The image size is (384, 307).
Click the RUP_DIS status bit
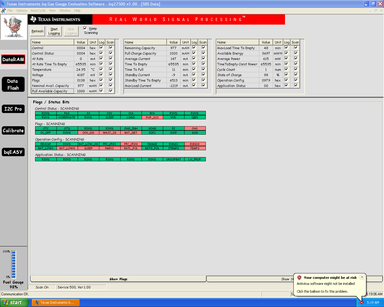152,117
